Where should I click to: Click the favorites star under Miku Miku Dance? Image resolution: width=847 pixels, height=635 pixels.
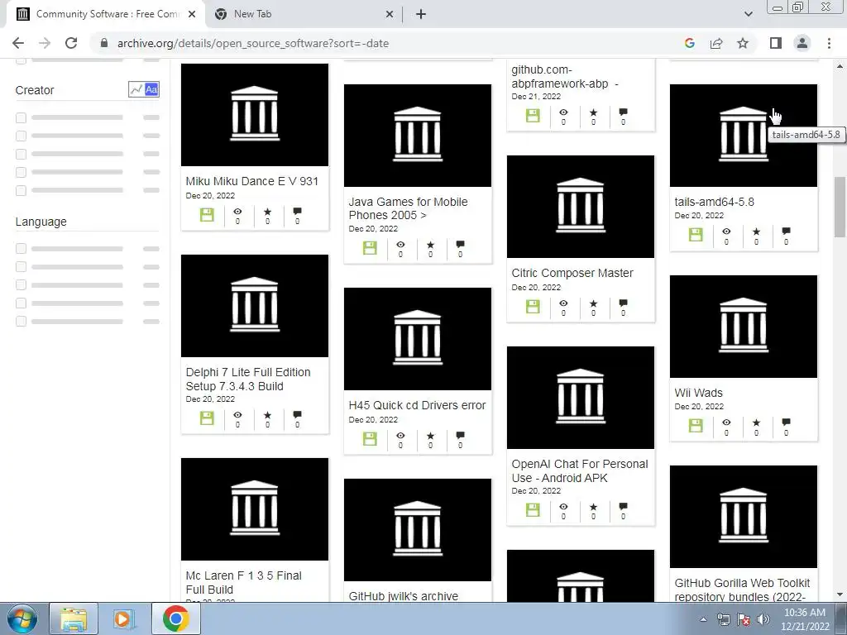pyautogui.click(x=267, y=211)
